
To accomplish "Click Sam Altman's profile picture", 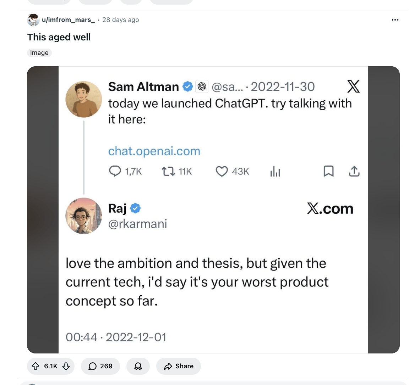I will pyautogui.click(x=84, y=99).
